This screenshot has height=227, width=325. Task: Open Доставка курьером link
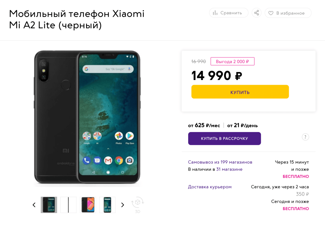point(210,187)
